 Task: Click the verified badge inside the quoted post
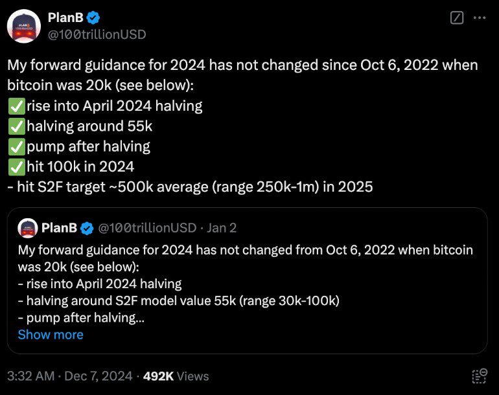(x=87, y=227)
